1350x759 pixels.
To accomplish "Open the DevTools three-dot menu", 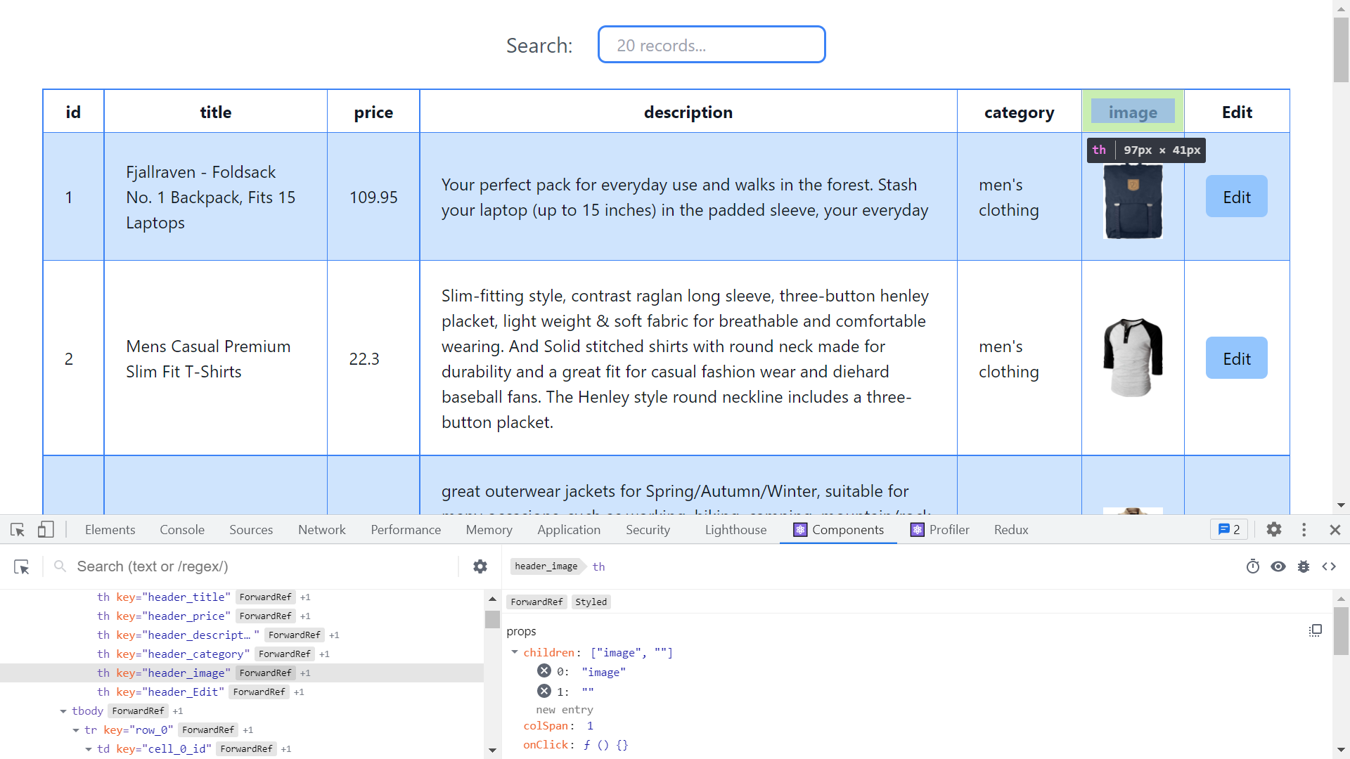I will click(x=1304, y=530).
